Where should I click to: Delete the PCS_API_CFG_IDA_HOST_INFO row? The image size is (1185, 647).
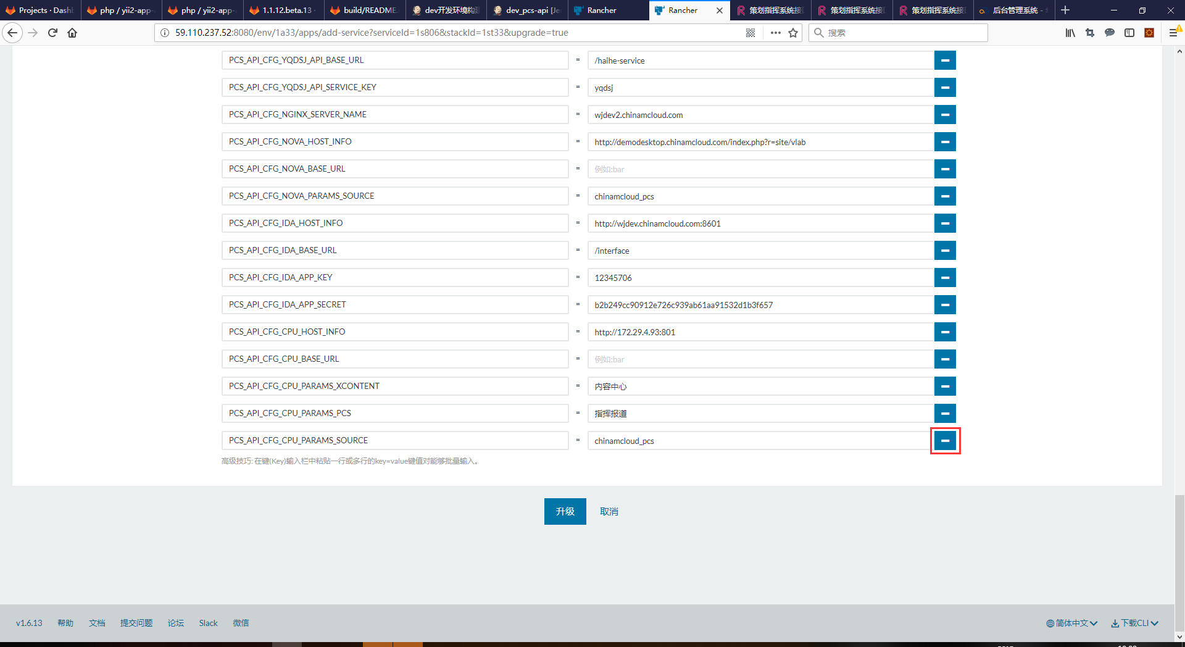945,223
